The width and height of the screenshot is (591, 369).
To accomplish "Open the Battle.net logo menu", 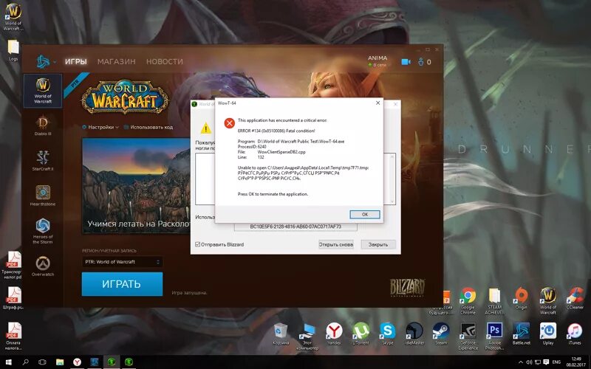I will pos(45,61).
